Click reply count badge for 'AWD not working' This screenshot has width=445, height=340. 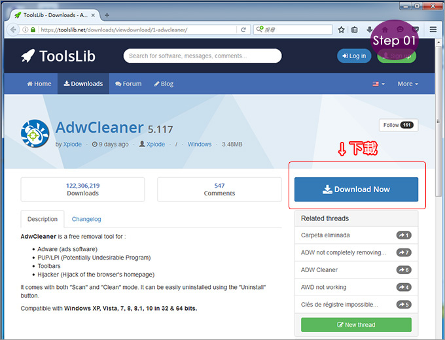(x=404, y=287)
